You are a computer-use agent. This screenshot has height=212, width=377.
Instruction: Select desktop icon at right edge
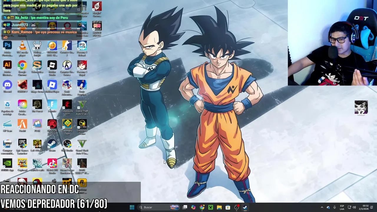(x=361, y=108)
